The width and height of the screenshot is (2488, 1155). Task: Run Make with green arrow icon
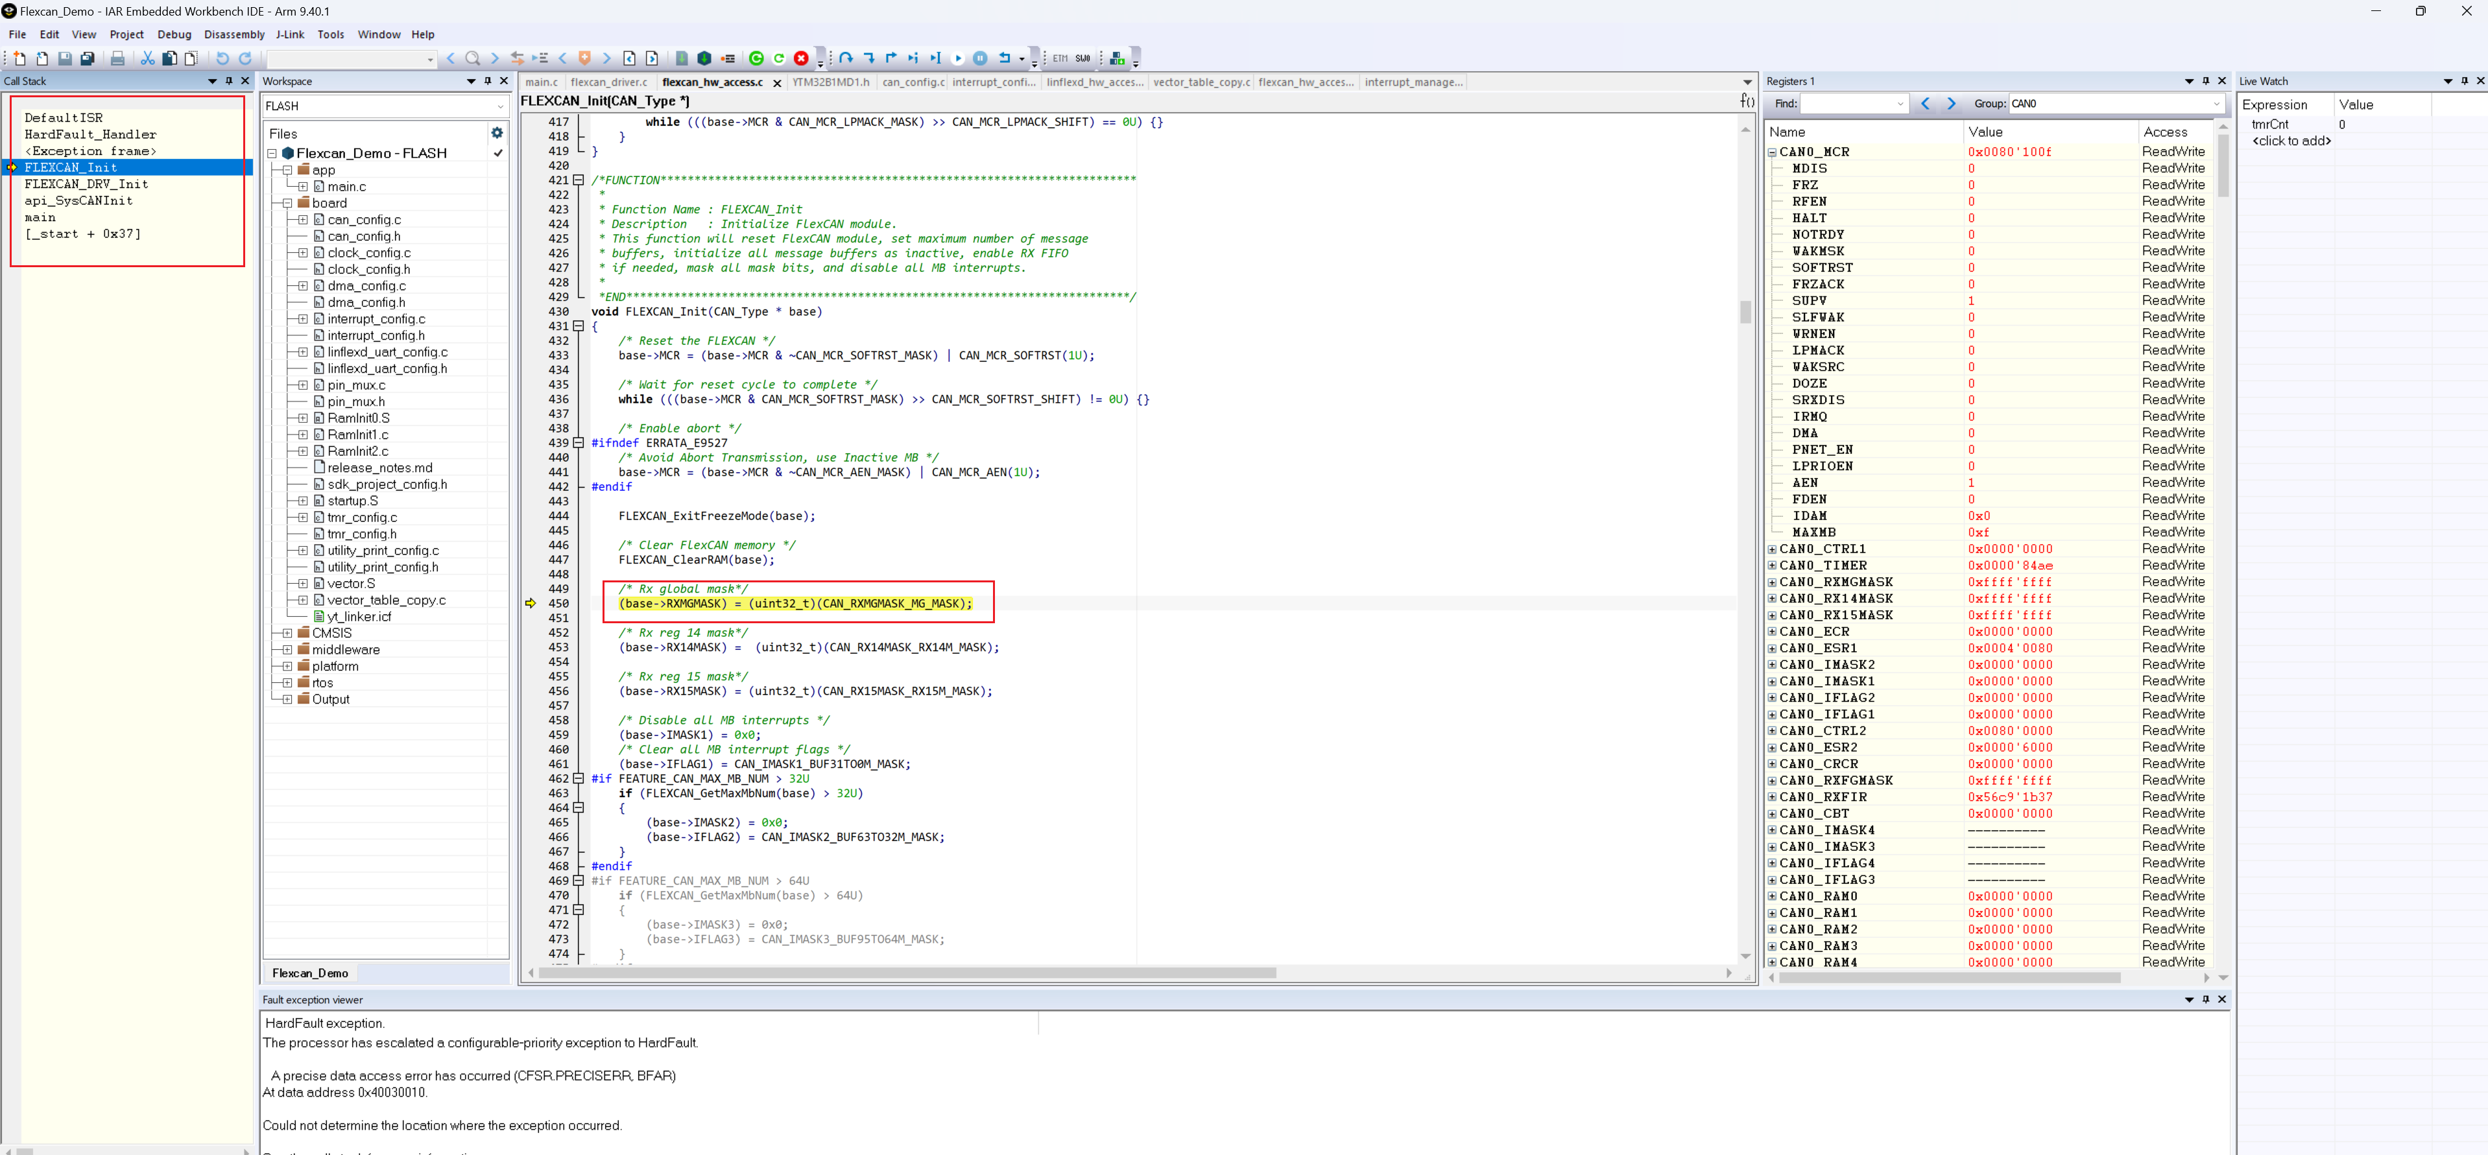click(x=704, y=59)
